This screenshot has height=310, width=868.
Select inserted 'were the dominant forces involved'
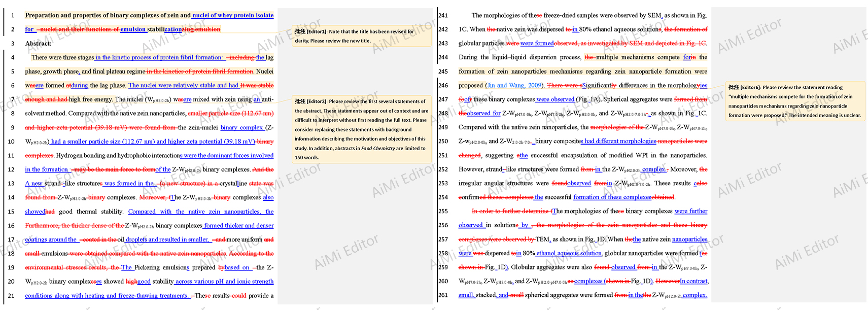[x=227, y=155]
